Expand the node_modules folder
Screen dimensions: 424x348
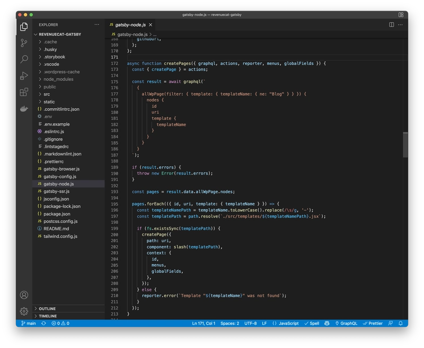tap(68, 79)
